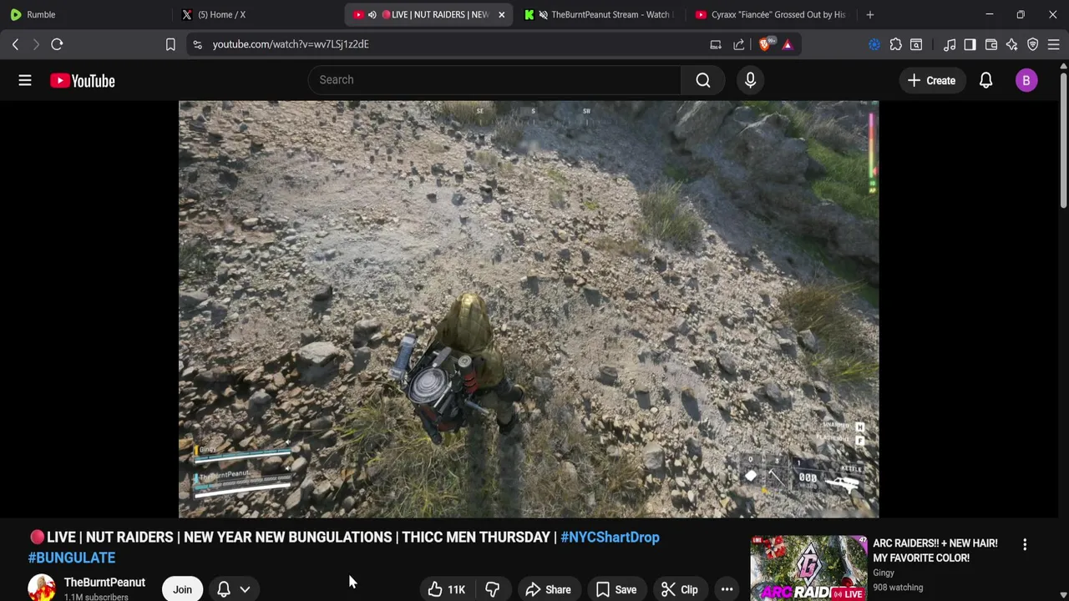Click the 1.1M subscribers text
Viewport: 1069px width, 601px height.
(x=96, y=597)
